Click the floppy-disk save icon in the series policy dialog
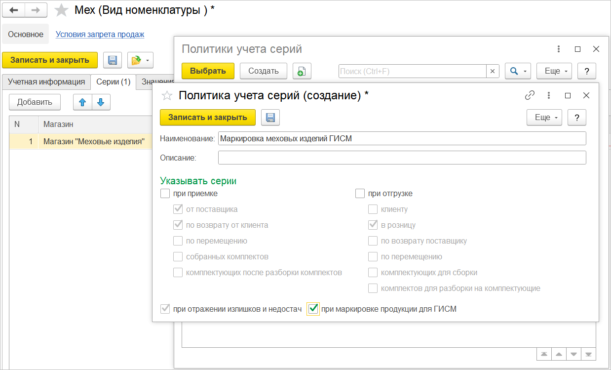The image size is (611, 370). 270,118
